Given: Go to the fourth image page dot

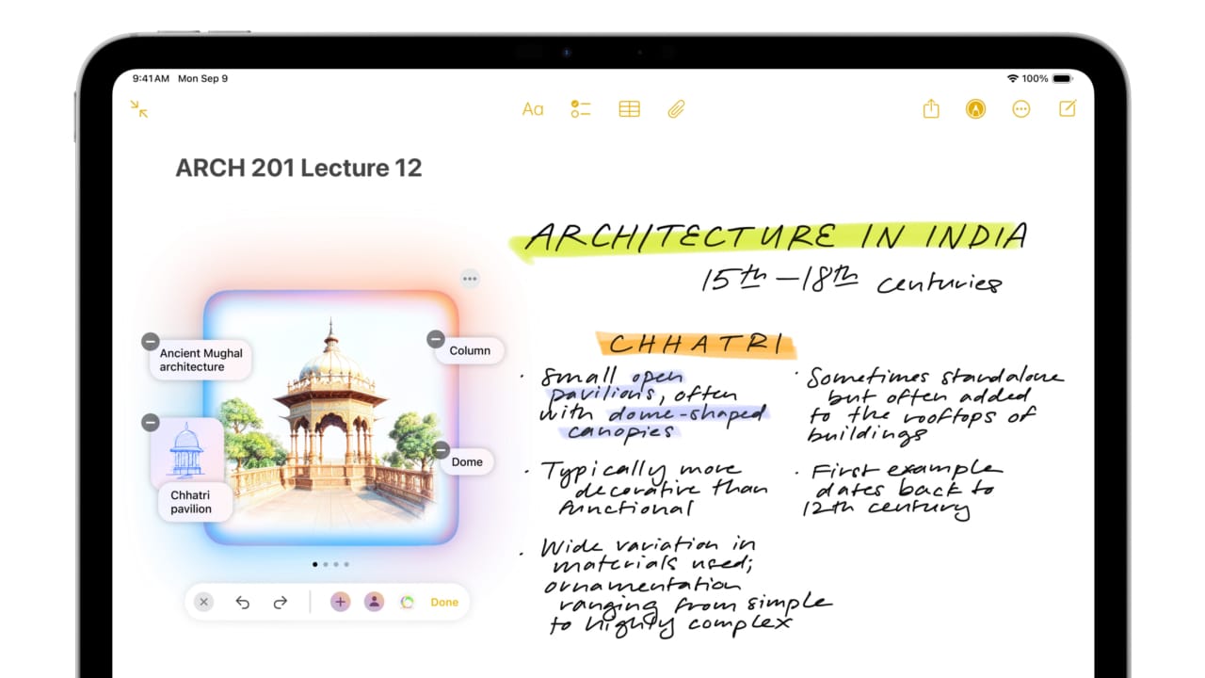Looking at the screenshot, I should tap(346, 564).
